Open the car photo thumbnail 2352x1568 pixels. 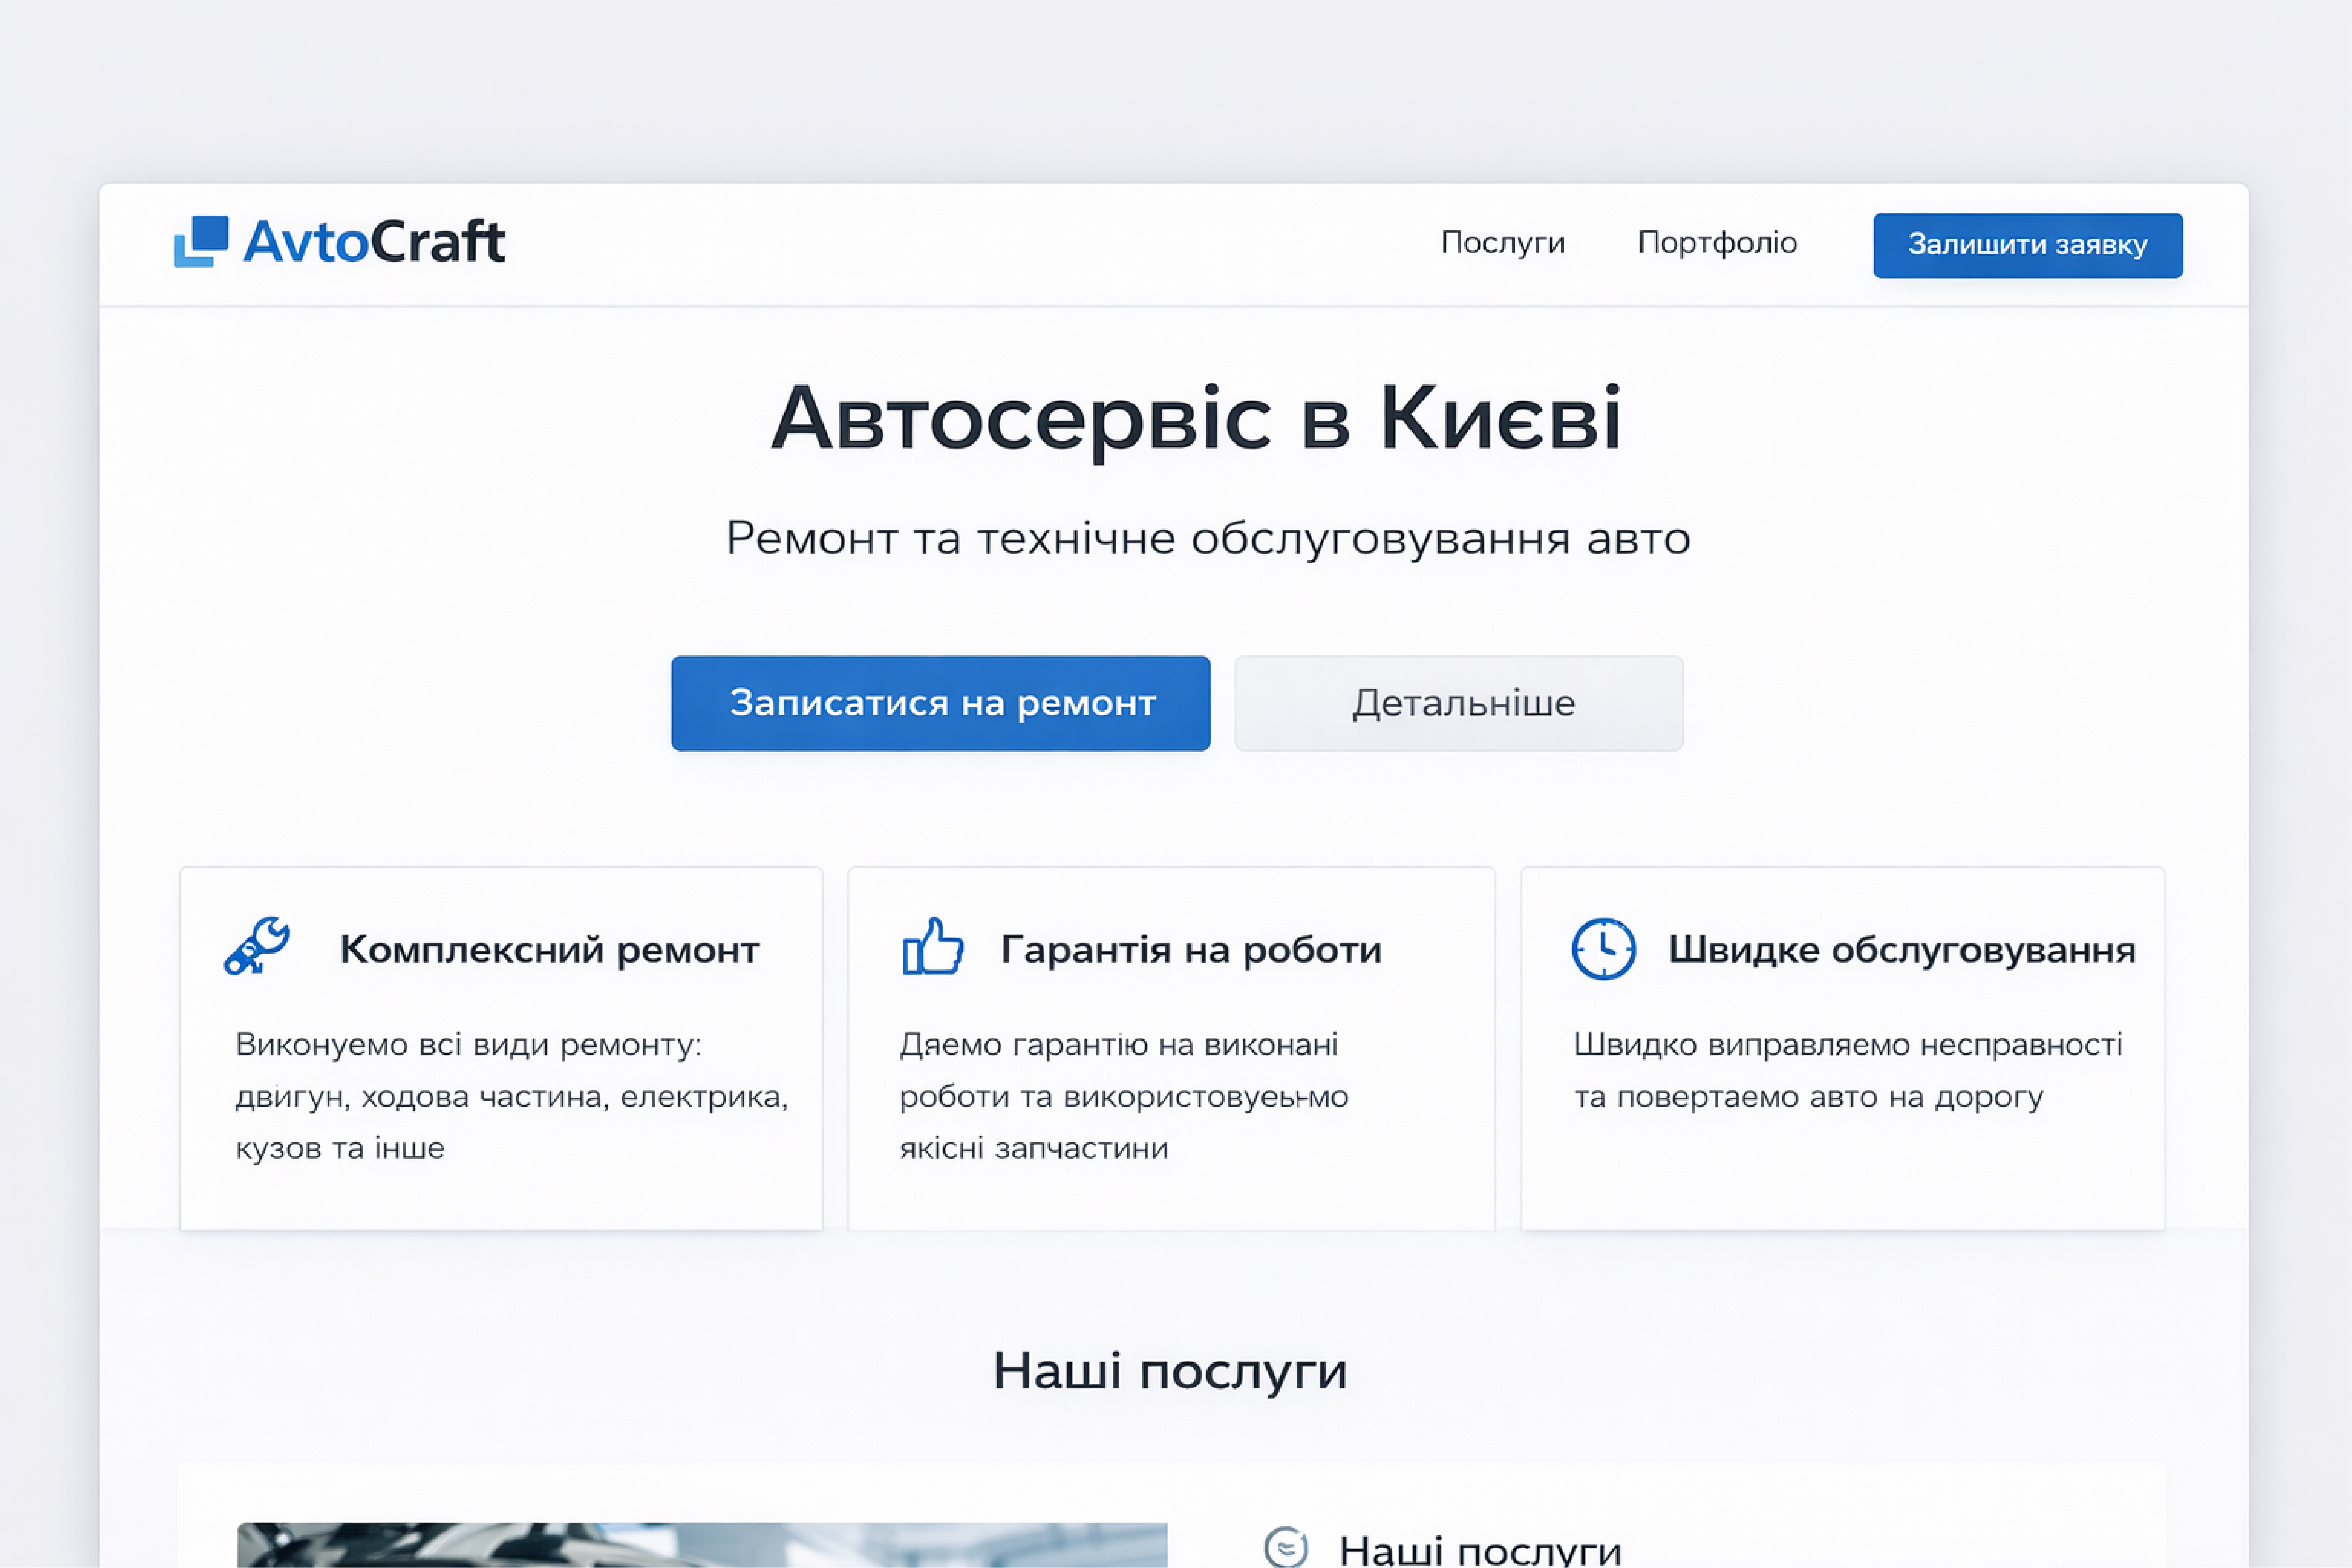[702, 1545]
